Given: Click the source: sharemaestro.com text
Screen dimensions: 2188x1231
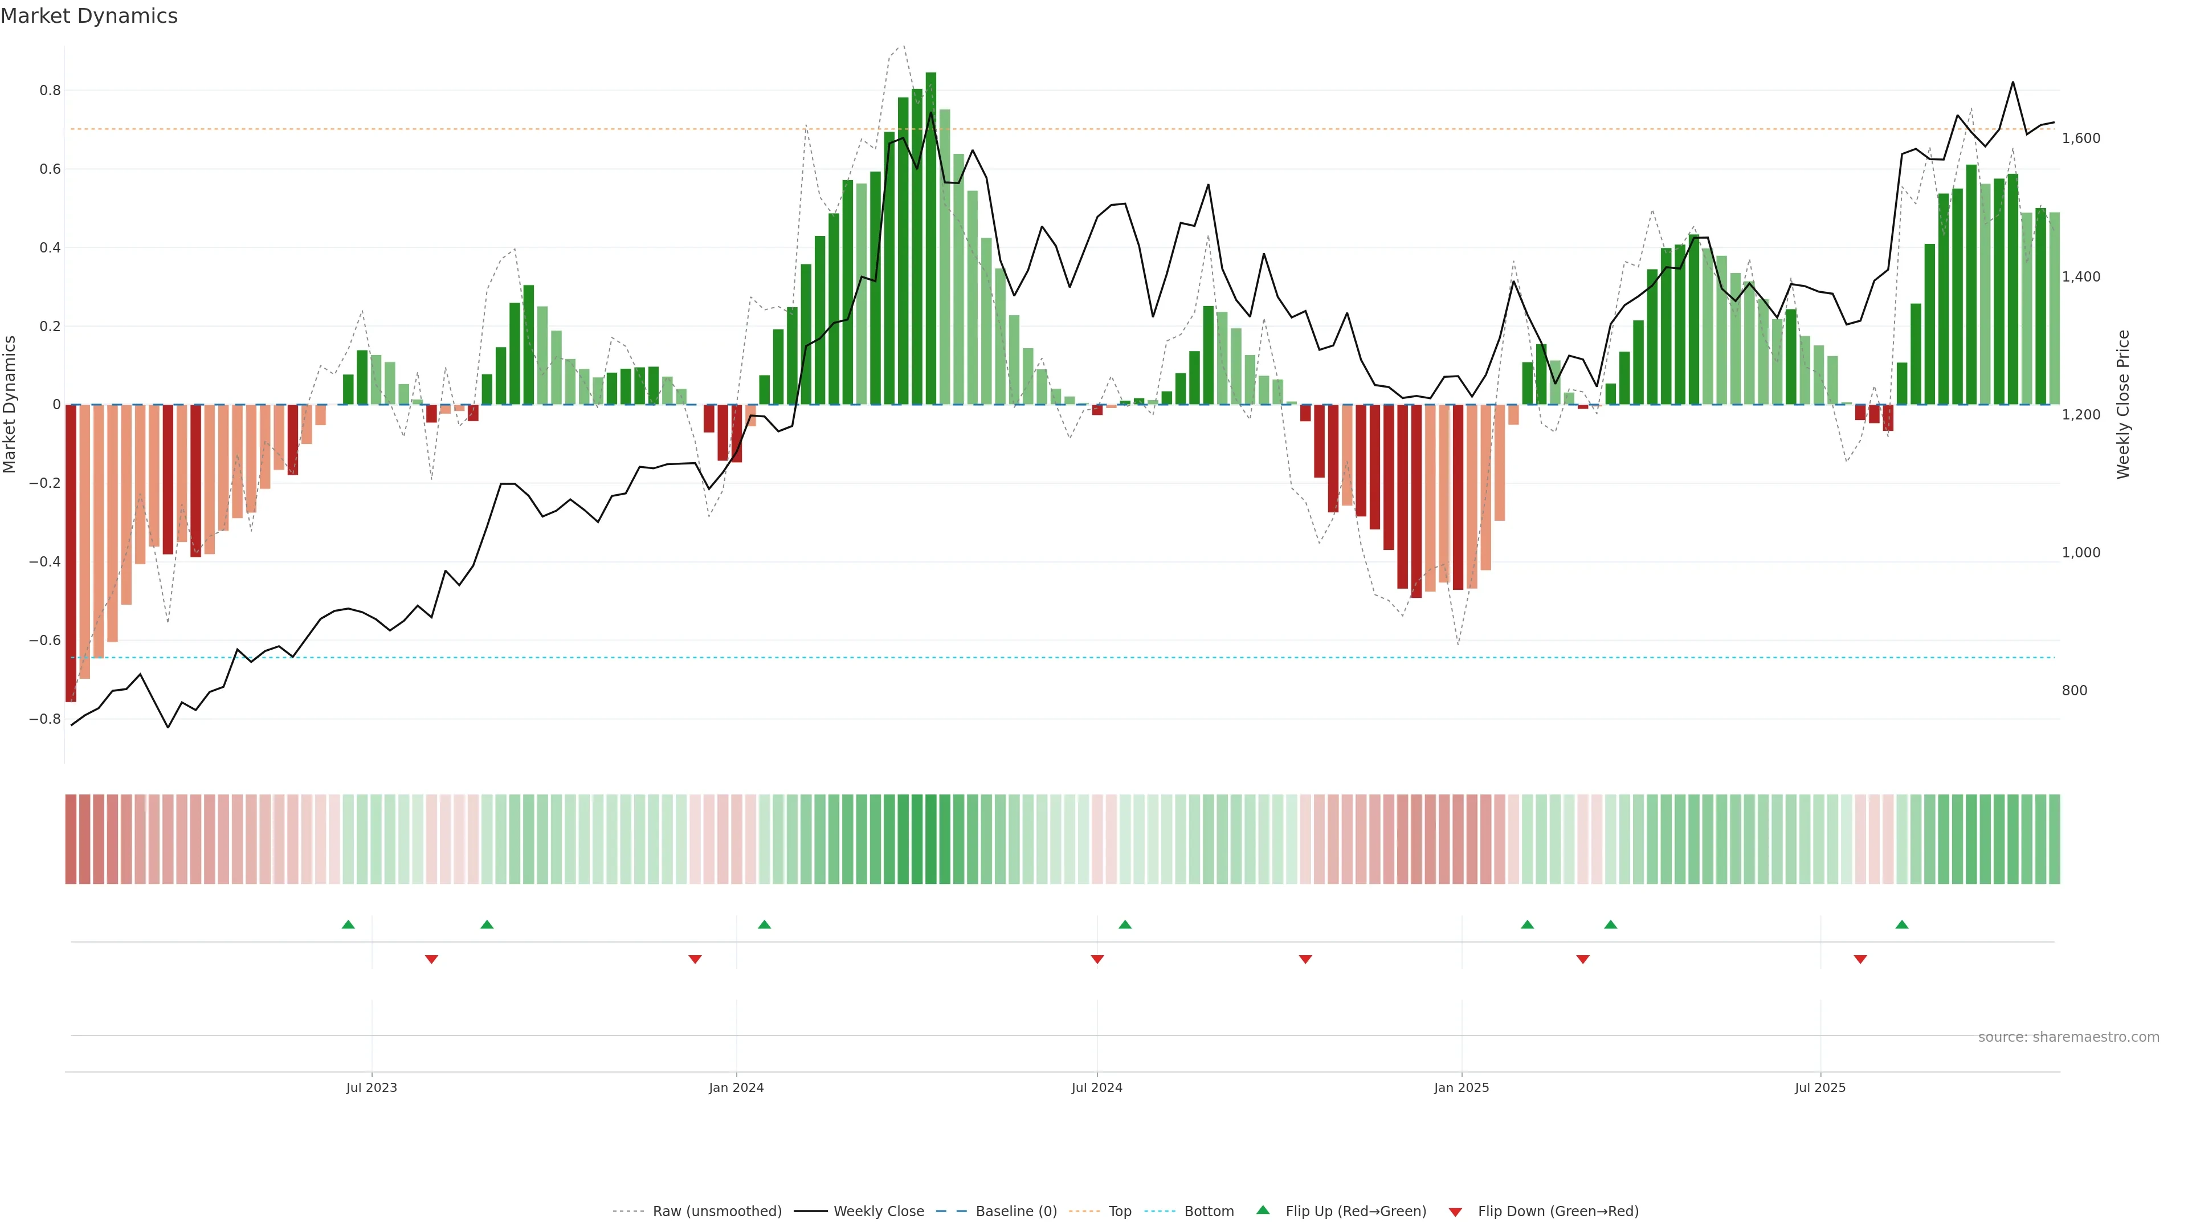Looking at the screenshot, I should (2068, 1037).
